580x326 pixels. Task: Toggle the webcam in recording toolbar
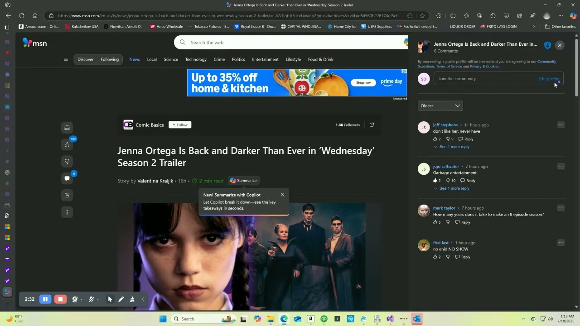tap(75, 299)
